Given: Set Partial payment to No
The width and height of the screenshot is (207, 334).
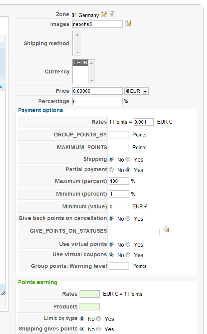Looking at the screenshot, I should click(111, 170).
